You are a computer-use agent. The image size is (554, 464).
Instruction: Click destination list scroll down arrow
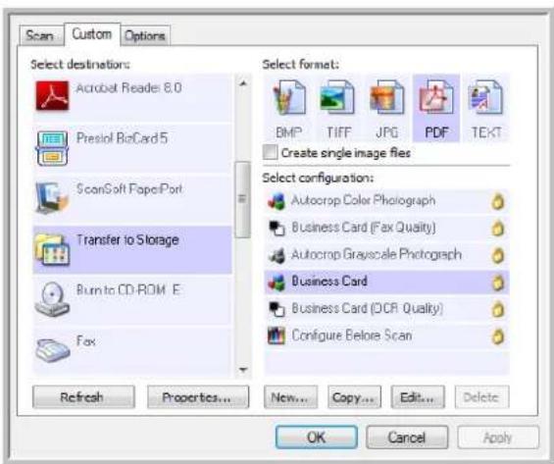click(x=243, y=370)
